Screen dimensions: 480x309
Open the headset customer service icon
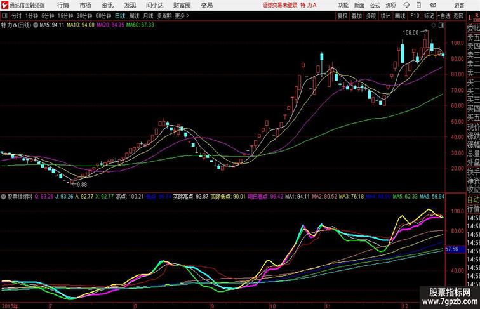[406, 5]
